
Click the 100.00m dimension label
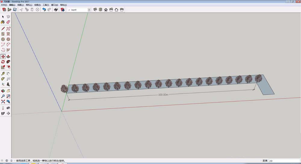(x=163, y=95)
